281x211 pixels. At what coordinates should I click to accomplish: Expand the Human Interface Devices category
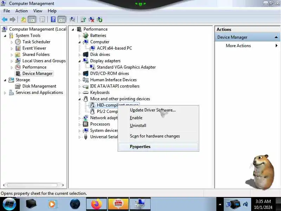(79, 80)
